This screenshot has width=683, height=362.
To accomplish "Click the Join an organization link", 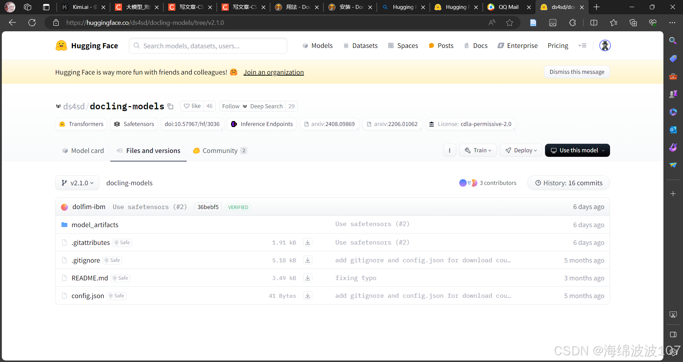I will tap(274, 72).
